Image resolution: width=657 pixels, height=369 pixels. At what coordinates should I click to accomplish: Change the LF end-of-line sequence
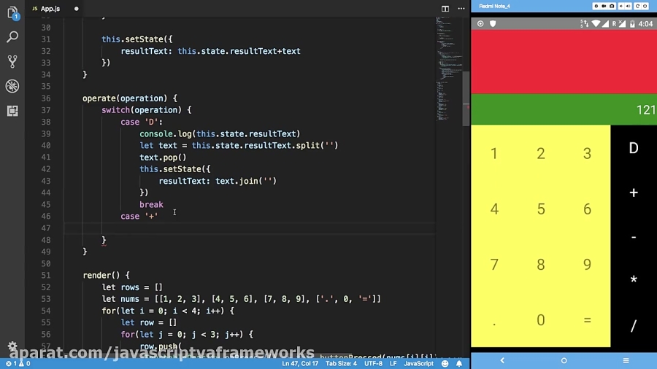[393, 364]
